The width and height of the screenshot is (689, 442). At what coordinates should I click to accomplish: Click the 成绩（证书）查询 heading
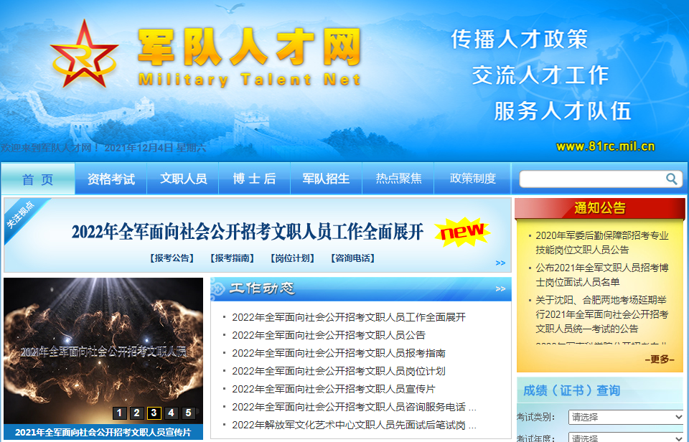pyautogui.click(x=572, y=390)
